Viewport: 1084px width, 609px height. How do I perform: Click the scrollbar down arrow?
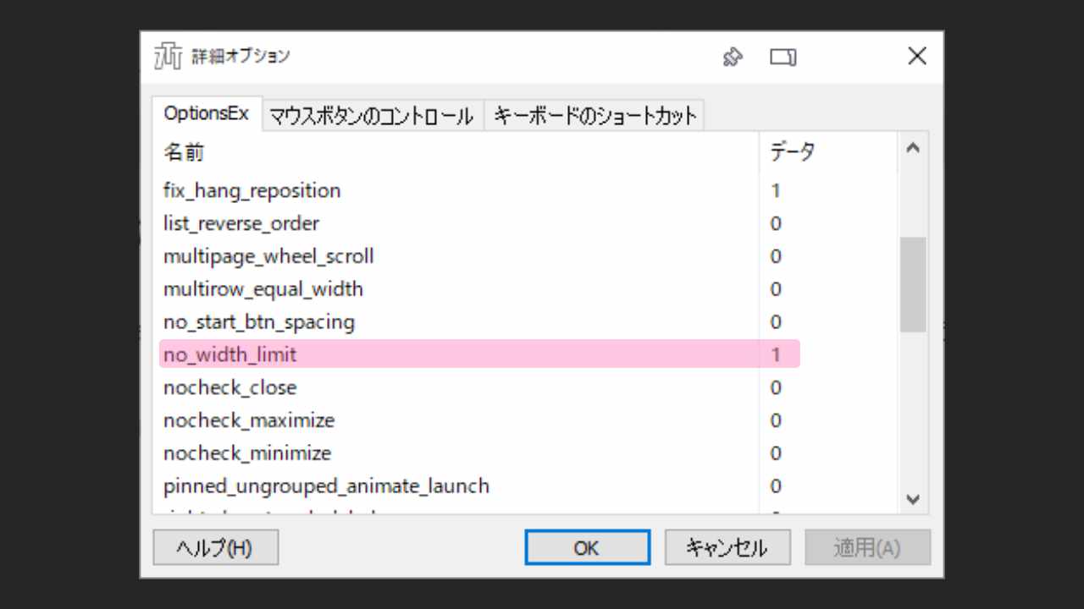[914, 500]
